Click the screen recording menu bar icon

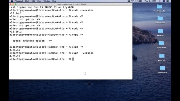tap(129, 1)
